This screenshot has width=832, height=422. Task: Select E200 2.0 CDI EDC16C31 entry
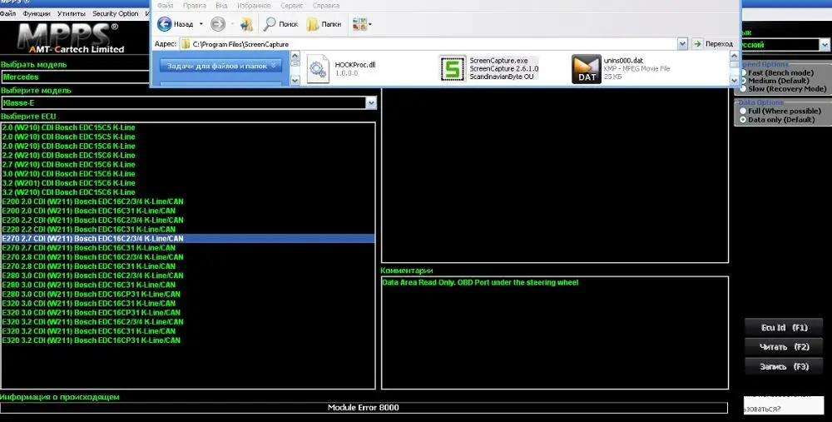(x=89, y=211)
